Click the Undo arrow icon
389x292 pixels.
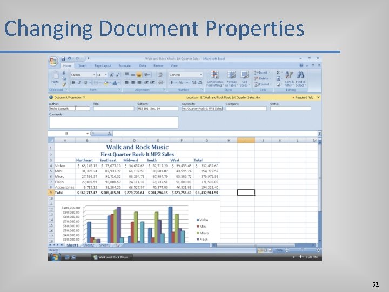[x=69, y=58]
